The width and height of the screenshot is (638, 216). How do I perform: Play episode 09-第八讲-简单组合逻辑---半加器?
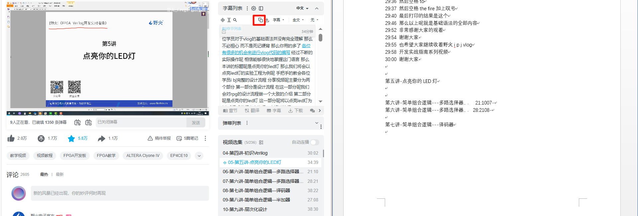pyautogui.click(x=270, y=200)
